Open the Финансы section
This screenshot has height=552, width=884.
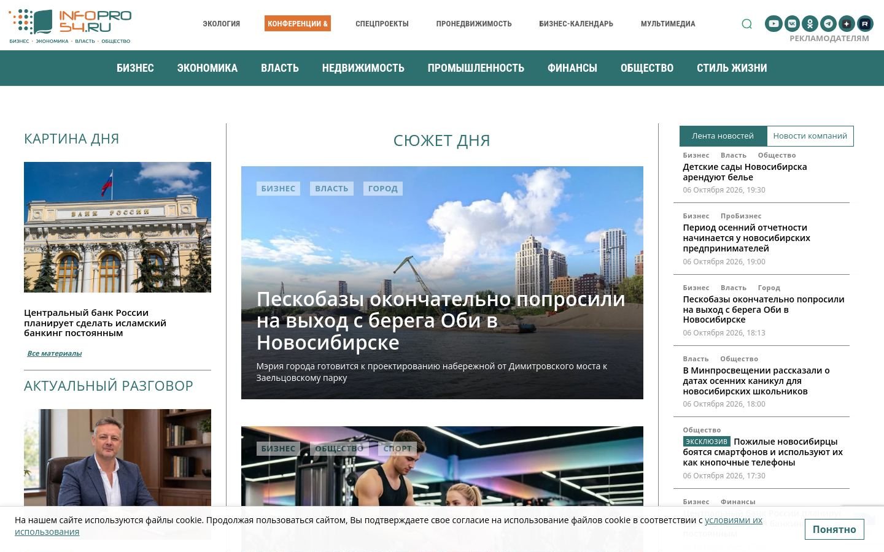pyautogui.click(x=572, y=68)
